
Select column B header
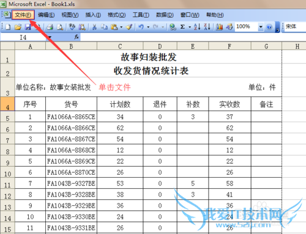[x=71, y=46]
